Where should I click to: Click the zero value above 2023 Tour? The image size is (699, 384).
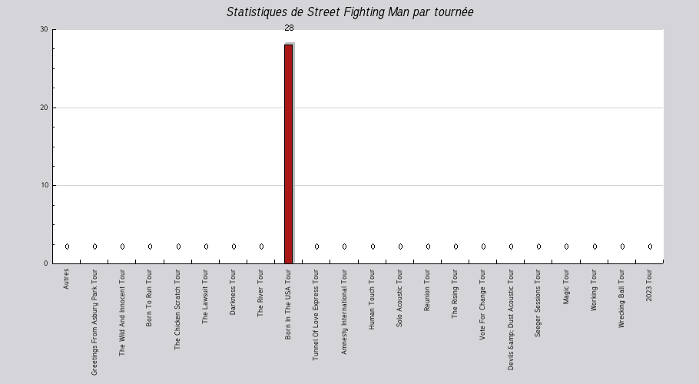(650, 247)
